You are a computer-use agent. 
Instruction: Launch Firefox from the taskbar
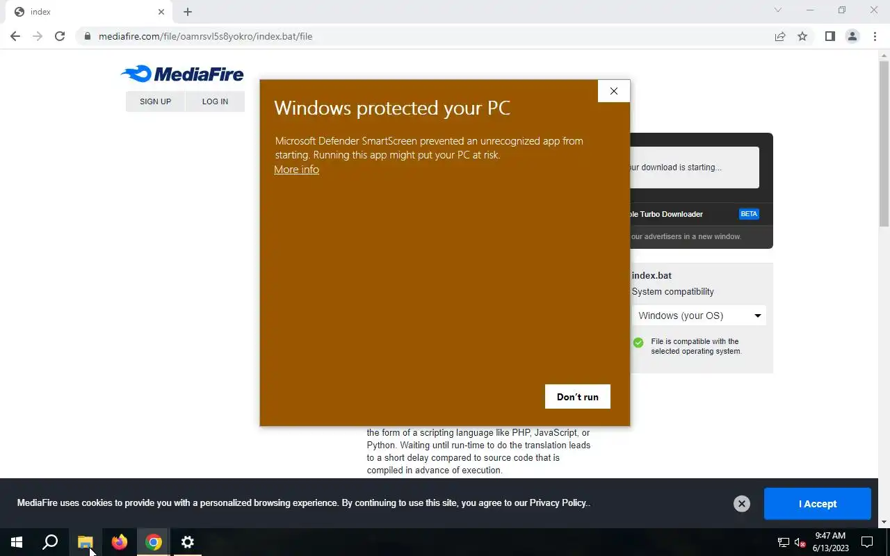120,542
